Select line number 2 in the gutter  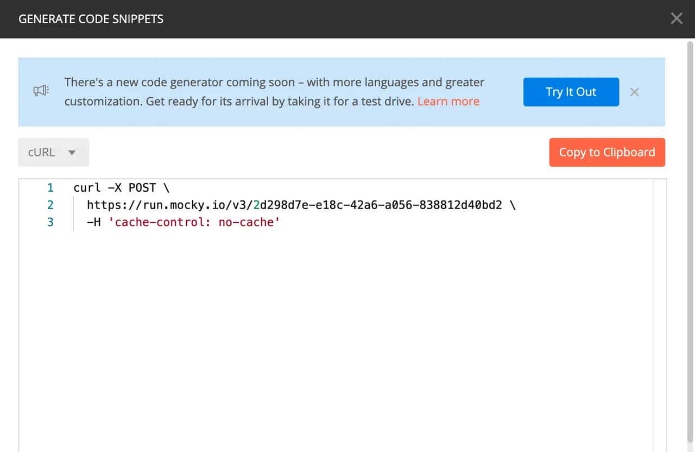50,205
